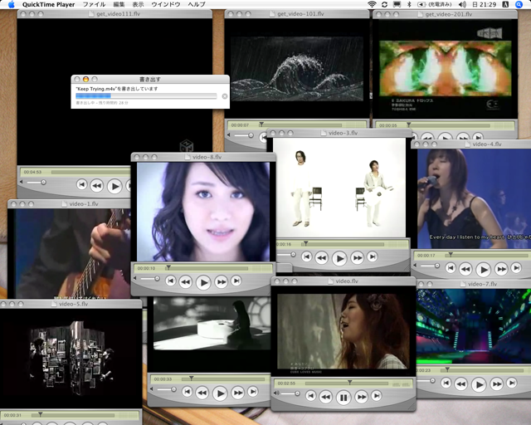
Task: Pause the playing video.flv movie
Action: (x=343, y=398)
